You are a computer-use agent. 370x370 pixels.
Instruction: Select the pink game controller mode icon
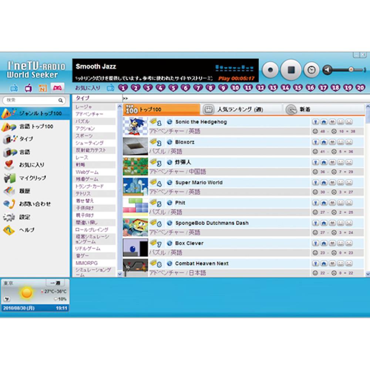[57, 88]
